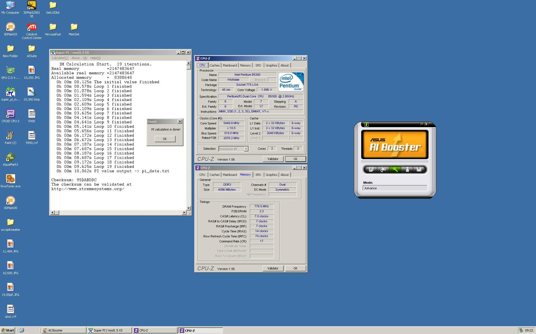Open Caches tab in lower CPU-Z window

coord(215,175)
